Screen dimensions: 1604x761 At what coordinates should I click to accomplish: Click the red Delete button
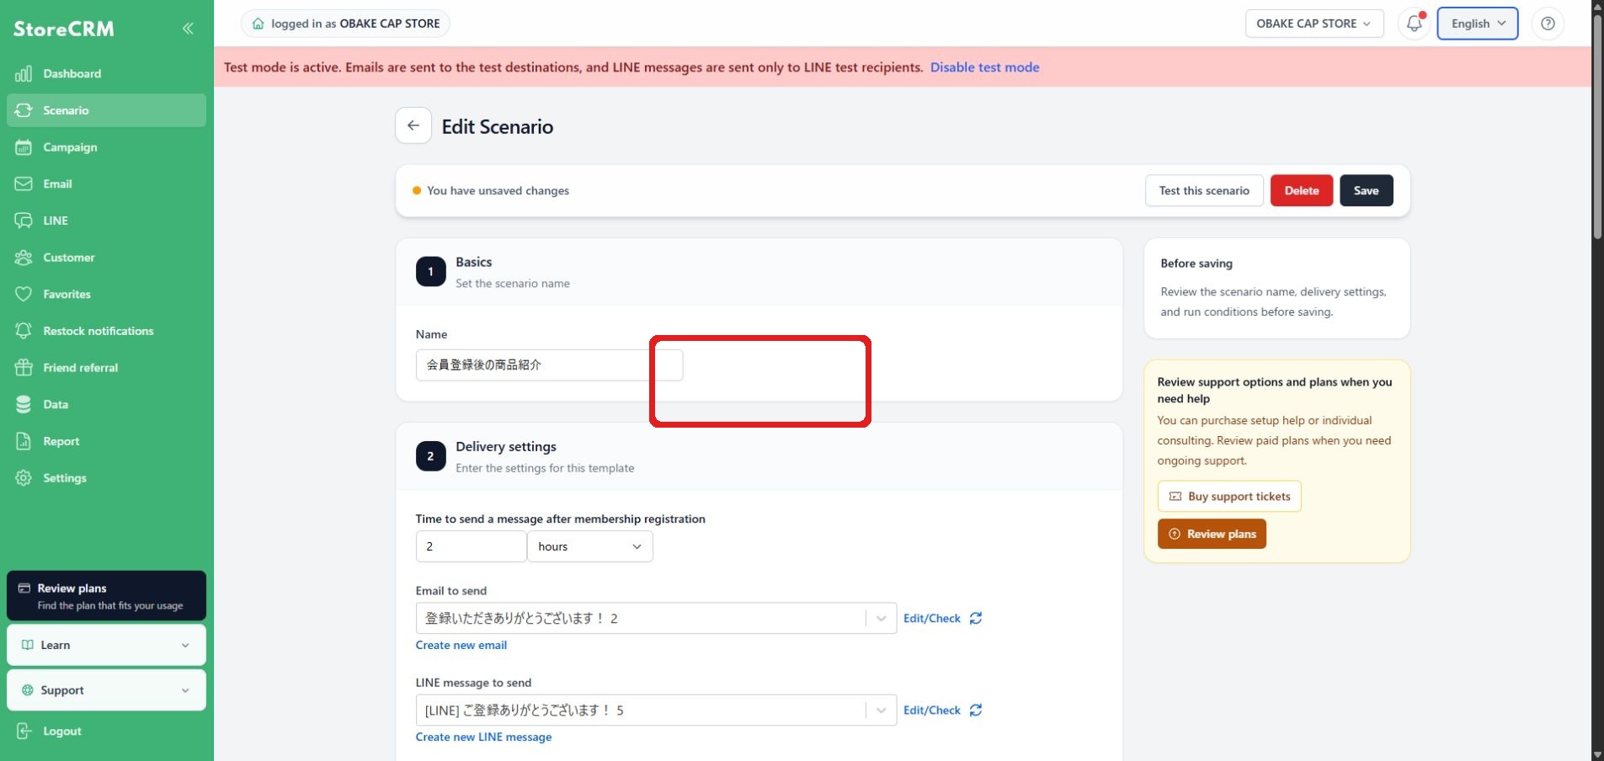click(1302, 191)
